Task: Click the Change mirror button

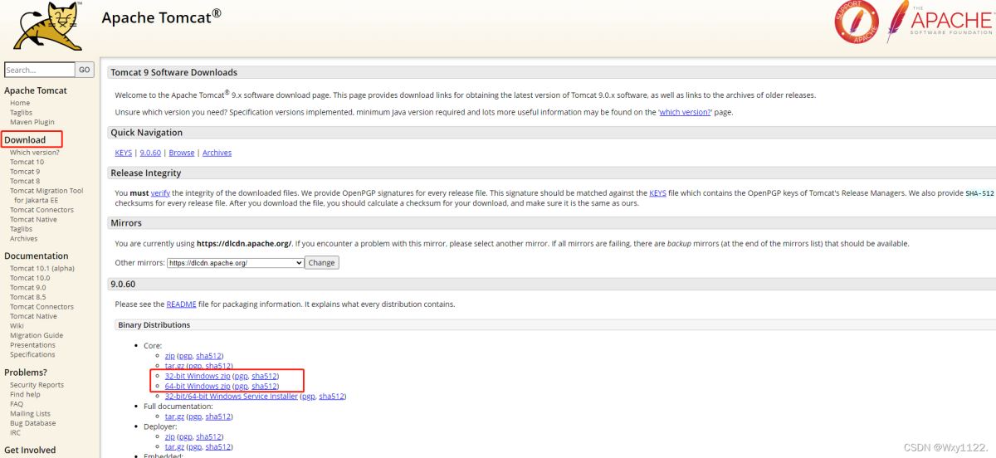Action: point(322,262)
